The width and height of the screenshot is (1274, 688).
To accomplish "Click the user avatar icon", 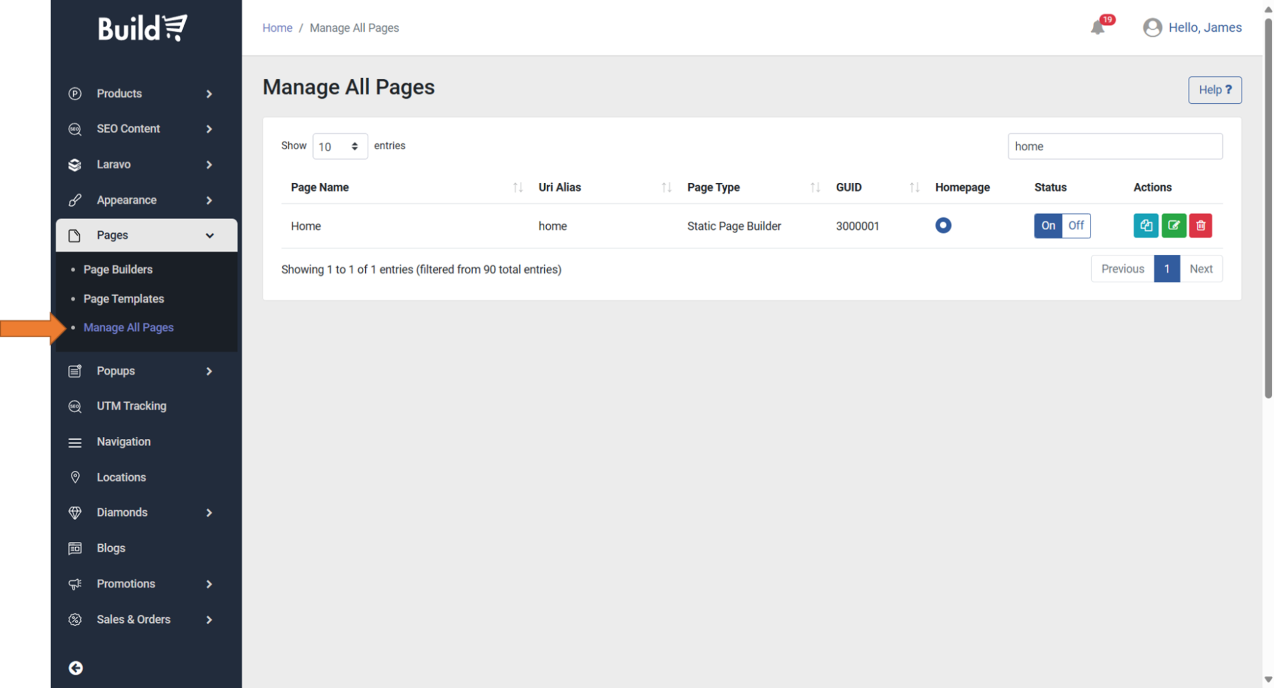I will click(1152, 27).
